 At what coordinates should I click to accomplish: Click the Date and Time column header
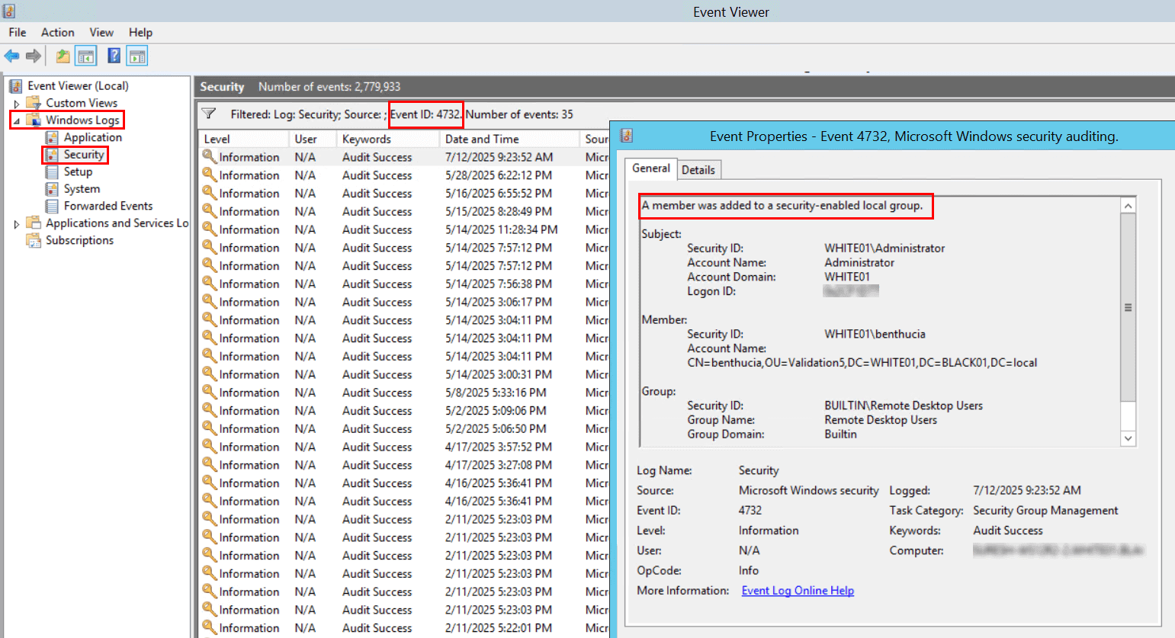click(x=481, y=138)
